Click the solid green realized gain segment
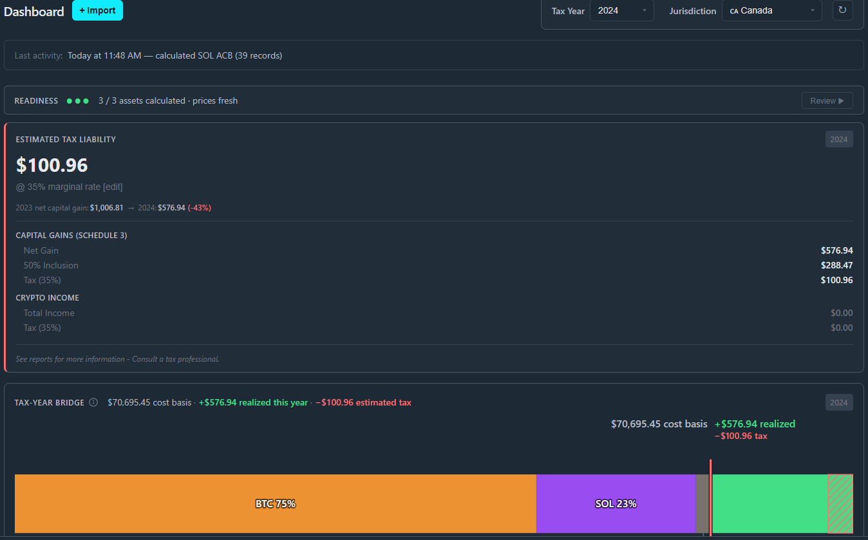The height and width of the screenshot is (540, 868). 769,504
